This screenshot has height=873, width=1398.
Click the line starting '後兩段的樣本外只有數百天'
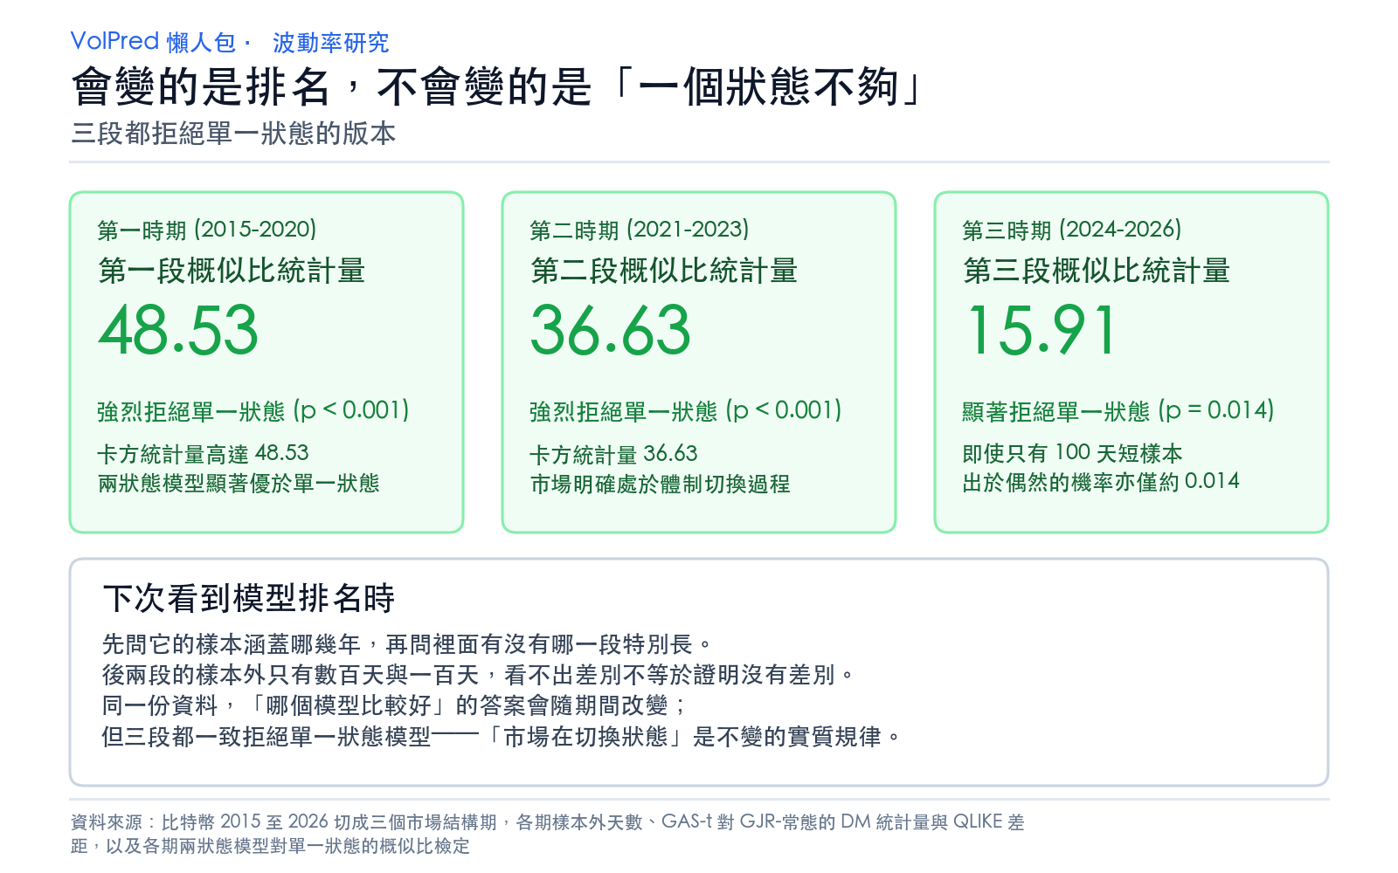[x=478, y=676]
